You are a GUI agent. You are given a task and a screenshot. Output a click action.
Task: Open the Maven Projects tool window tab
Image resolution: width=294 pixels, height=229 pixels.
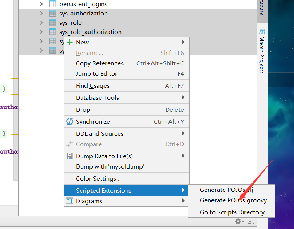pos(262,51)
